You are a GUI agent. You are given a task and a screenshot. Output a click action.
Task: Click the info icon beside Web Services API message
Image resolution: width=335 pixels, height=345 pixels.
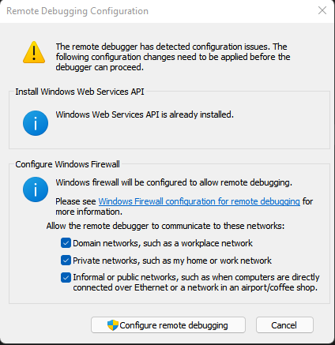pos(36,123)
